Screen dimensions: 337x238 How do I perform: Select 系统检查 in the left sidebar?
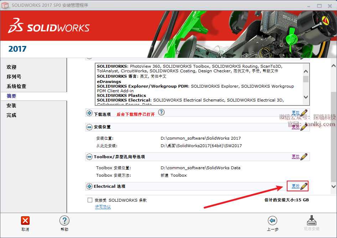[x=16, y=86]
